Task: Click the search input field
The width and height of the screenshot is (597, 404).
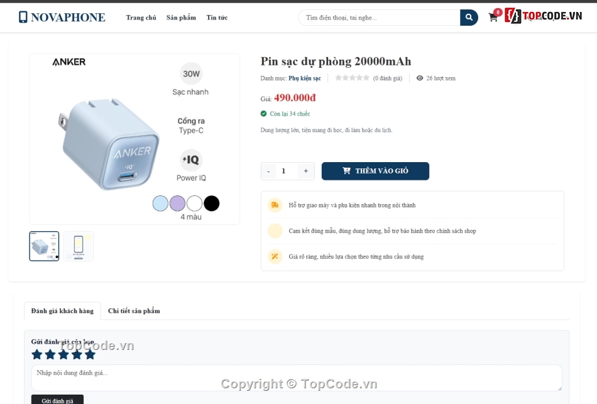Action: click(x=379, y=18)
